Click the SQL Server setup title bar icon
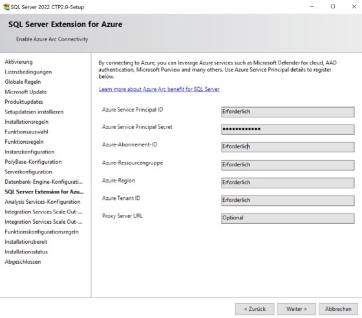The image size is (362, 318). click(6, 7)
